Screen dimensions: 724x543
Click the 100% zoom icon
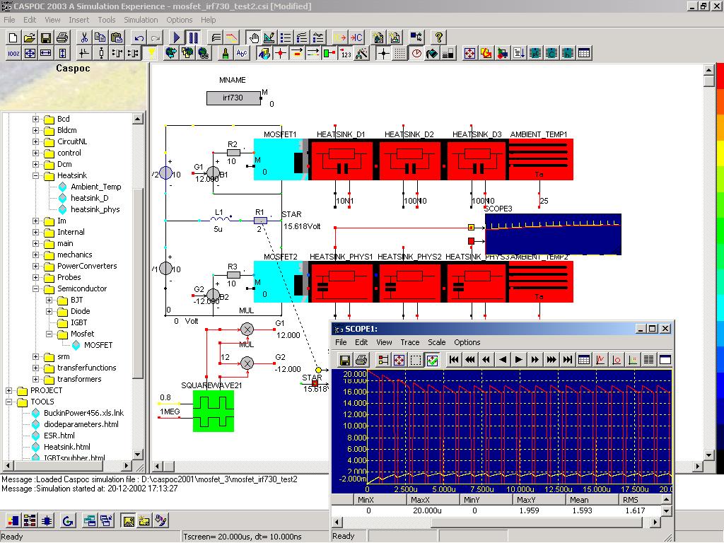click(13, 53)
